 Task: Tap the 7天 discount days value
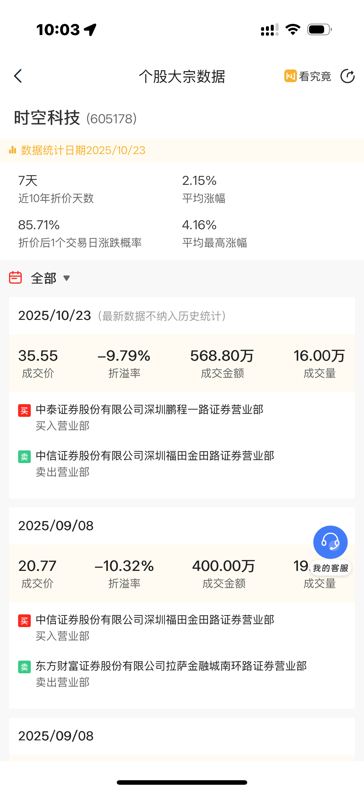tap(28, 180)
